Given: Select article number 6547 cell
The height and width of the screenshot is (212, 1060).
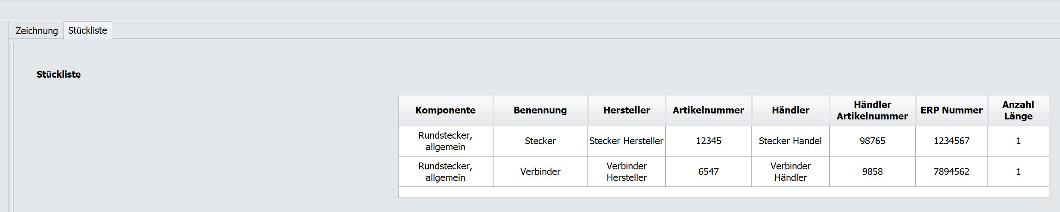Looking at the screenshot, I should 708,172.
